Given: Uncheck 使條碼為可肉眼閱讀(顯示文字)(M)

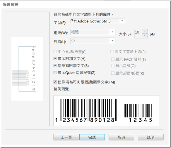Looking at the screenshot, I should (55, 82).
